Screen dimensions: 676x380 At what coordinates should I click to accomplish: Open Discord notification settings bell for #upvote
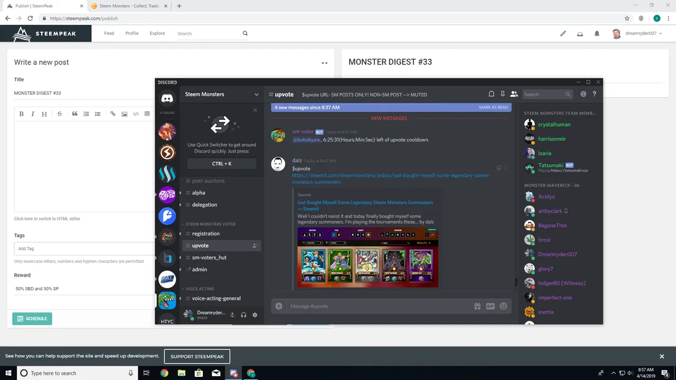click(x=491, y=94)
